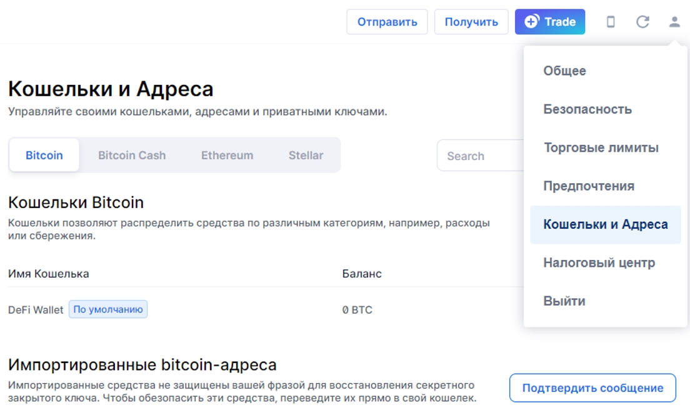This screenshot has height=410, width=690.
Task: Click the Отправить button
Action: [x=387, y=21]
